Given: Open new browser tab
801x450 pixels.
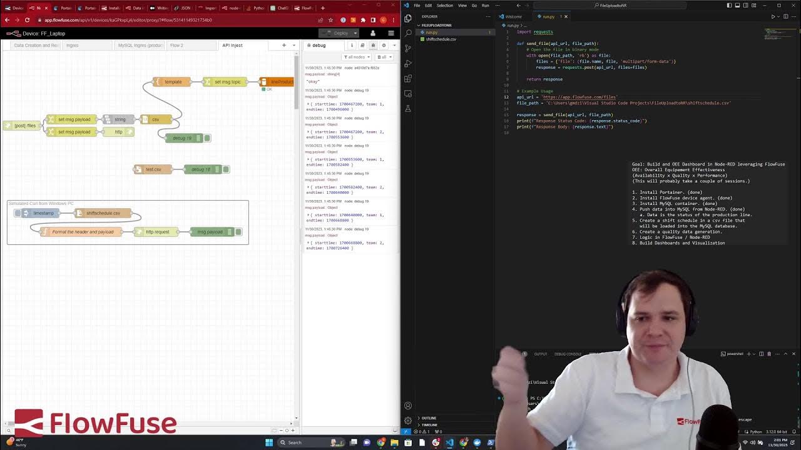Looking at the screenshot, I should coord(322,8).
